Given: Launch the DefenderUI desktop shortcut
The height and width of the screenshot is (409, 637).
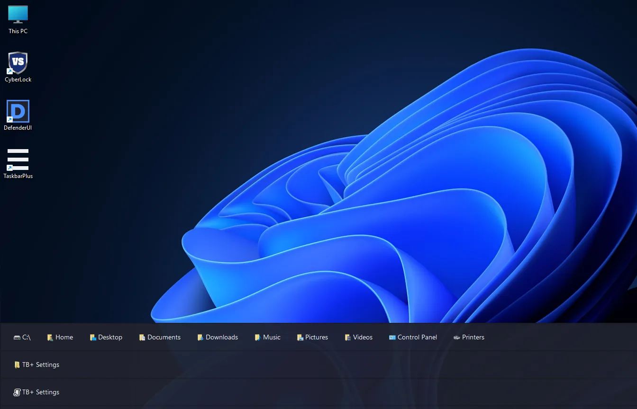Looking at the screenshot, I should pos(18,110).
